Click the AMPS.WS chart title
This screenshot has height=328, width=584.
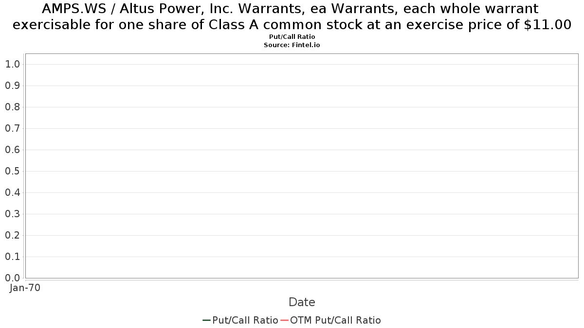click(x=292, y=17)
